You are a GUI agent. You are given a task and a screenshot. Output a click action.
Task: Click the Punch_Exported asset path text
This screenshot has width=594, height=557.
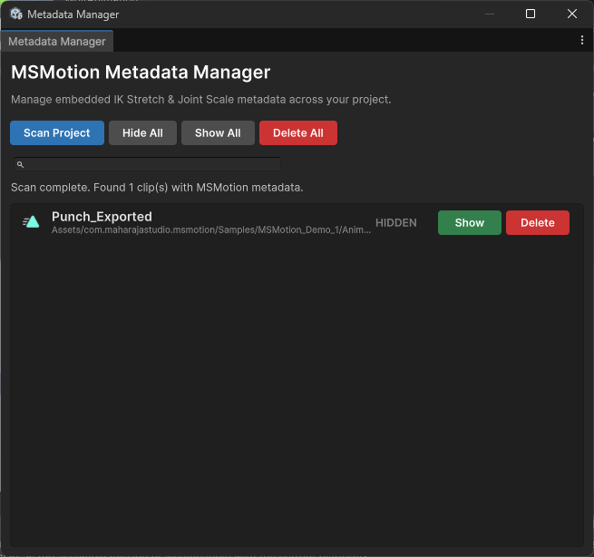(211, 230)
